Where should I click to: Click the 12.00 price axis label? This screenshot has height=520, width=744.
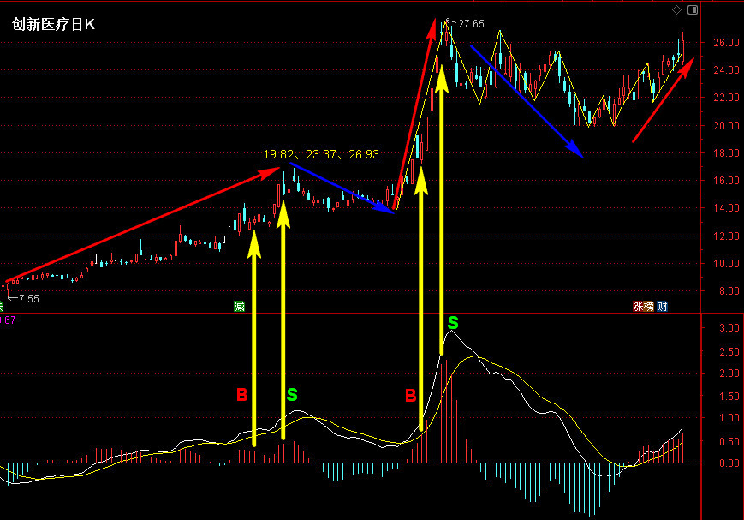pos(726,236)
